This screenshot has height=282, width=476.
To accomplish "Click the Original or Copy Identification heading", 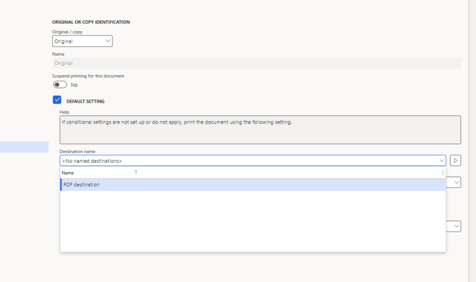I will [x=91, y=22].
